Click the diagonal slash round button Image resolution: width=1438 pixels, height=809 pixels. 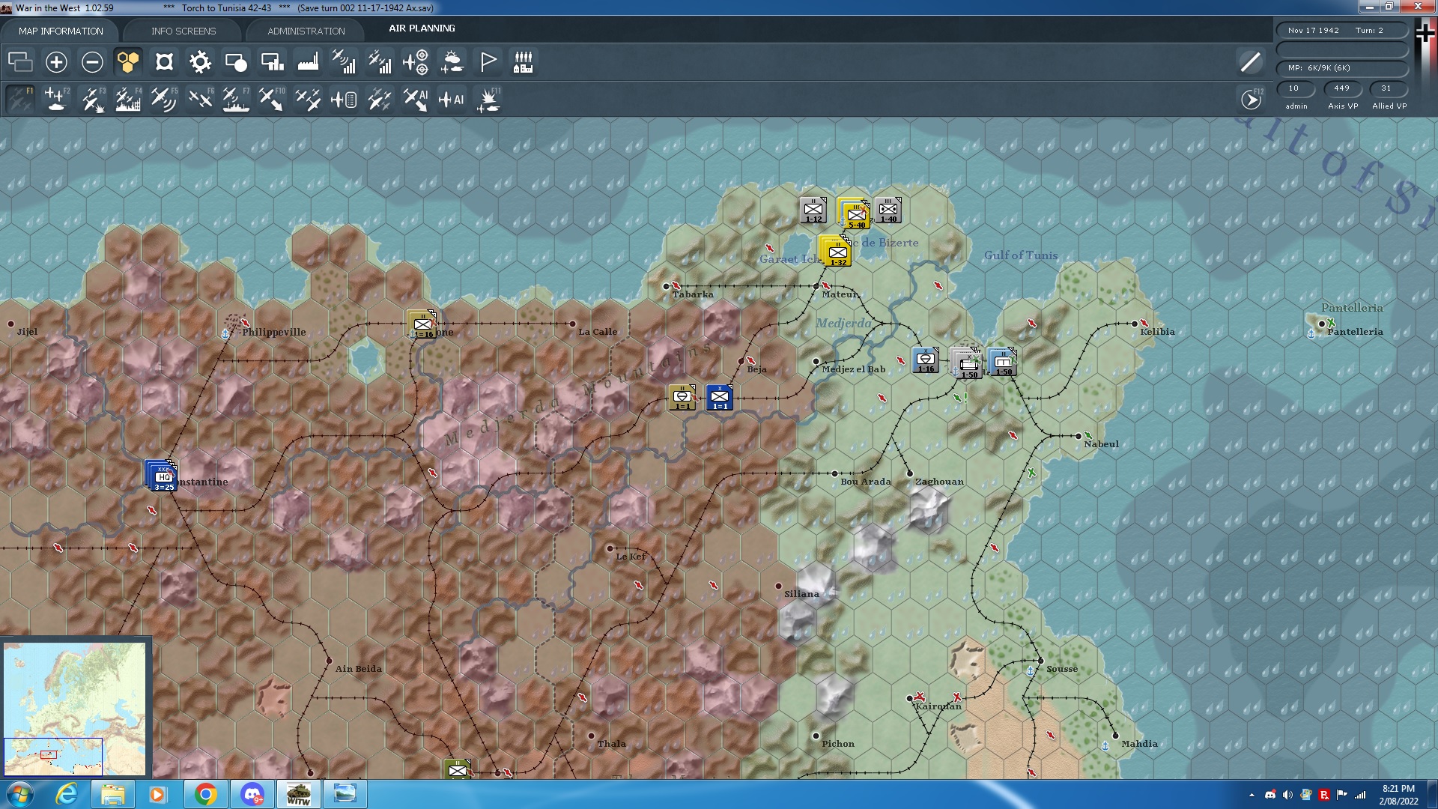(1250, 62)
